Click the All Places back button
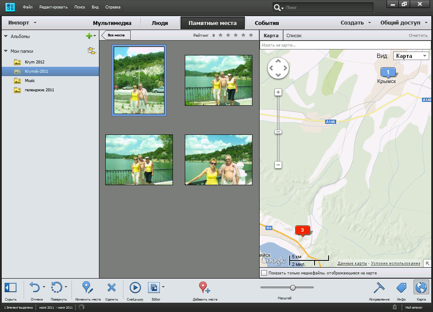The height and width of the screenshot is (312, 433). coord(116,35)
